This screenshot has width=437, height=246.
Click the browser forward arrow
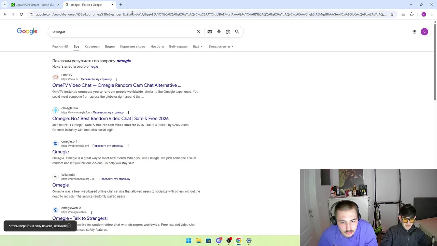[x=13, y=14]
